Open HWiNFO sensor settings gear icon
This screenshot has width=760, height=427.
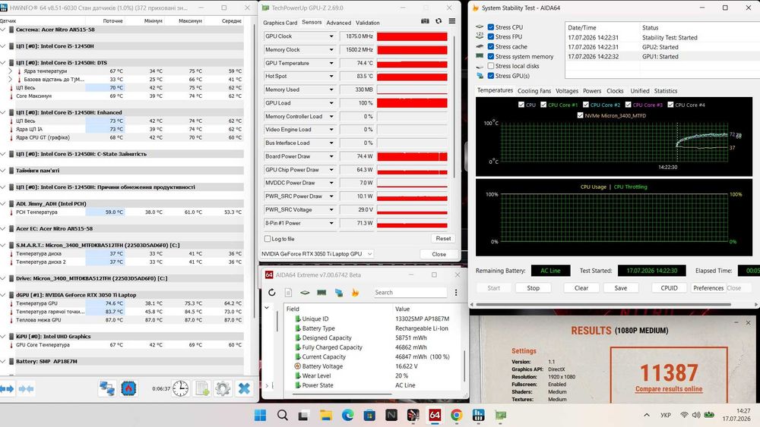[x=223, y=388]
